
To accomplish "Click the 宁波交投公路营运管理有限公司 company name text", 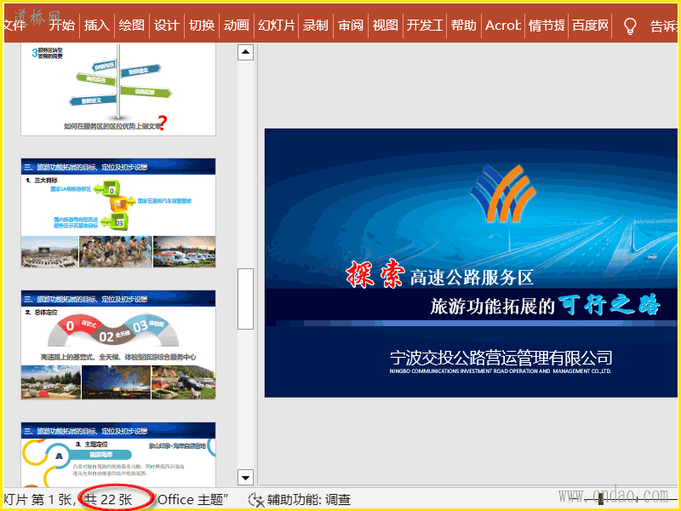I will pos(501,358).
